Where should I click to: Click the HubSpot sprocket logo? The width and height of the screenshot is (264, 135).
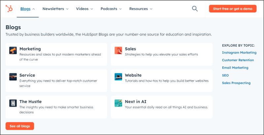point(9,9)
